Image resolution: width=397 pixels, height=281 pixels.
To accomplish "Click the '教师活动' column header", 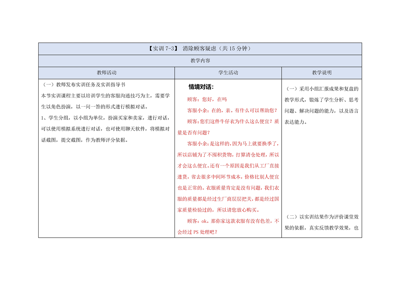I will (x=107, y=73).
